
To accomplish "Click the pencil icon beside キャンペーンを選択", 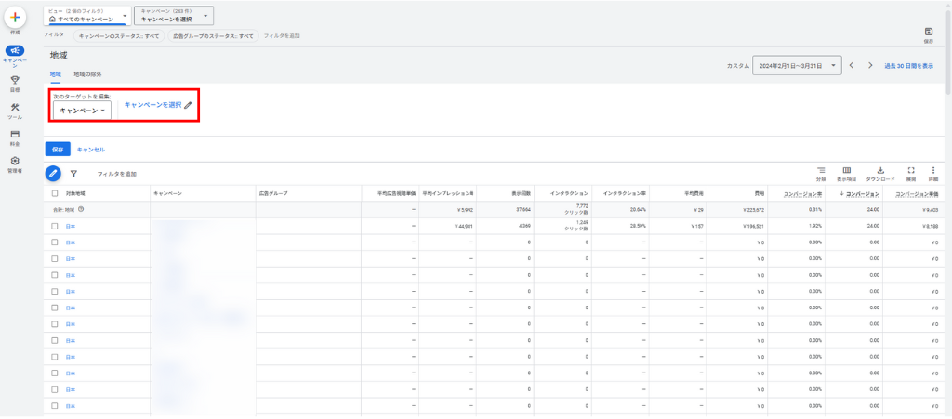I will (188, 105).
